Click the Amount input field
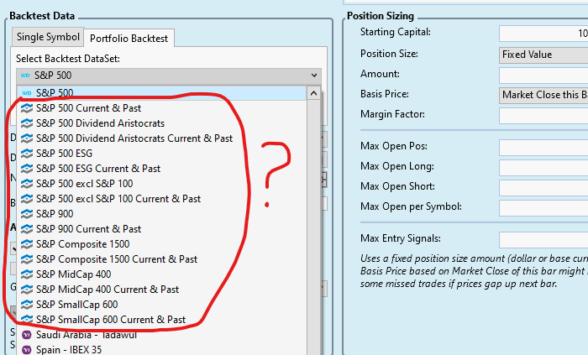Image resolution: width=588 pixels, height=355 pixels. 543,75
